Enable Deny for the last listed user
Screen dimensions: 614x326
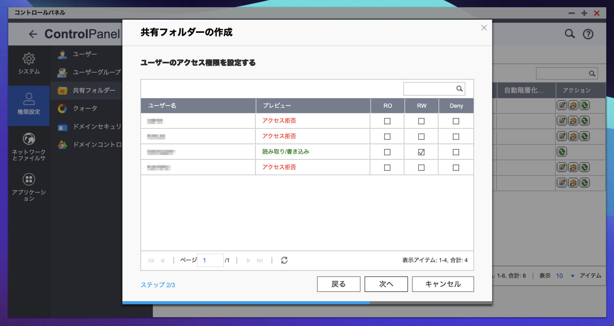click(x=456, y=167)
